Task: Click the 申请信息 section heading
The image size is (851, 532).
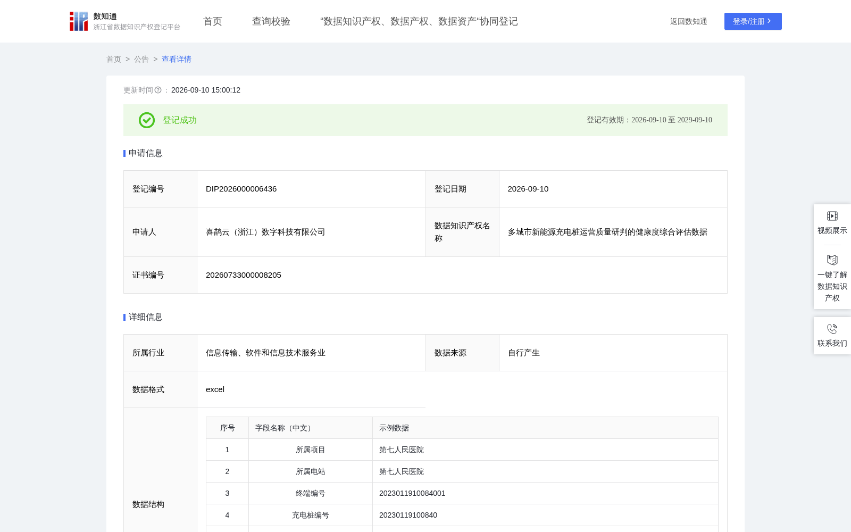Action: [x=146, y=153]
